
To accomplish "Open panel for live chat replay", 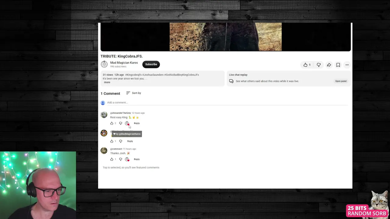I will pyautogui.click(x=341, y=81).
